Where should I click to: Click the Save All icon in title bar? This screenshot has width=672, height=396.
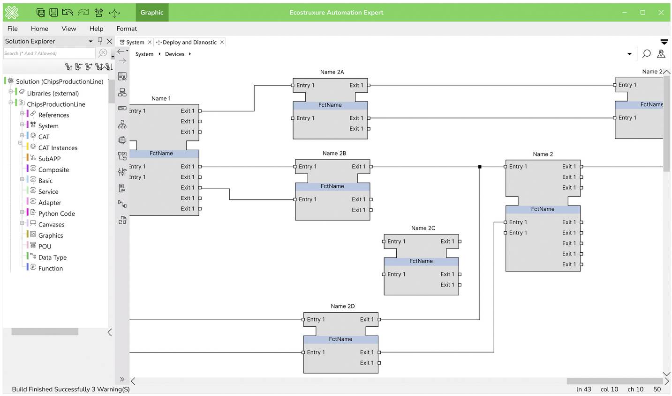tap(41, 13)
